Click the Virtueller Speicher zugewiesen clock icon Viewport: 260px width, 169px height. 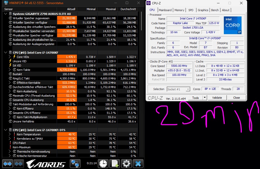pyautogui.click(x=10, y=18)
